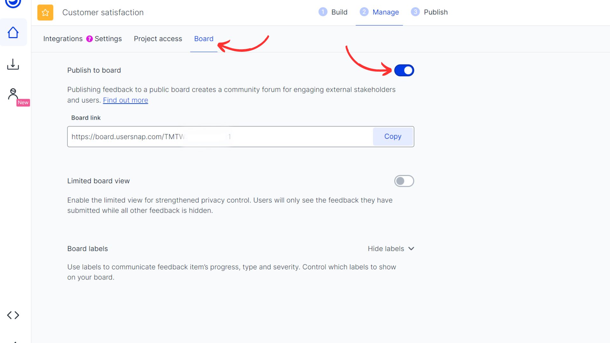Expand the Hide labels dropdown

(x=386, y=249)
